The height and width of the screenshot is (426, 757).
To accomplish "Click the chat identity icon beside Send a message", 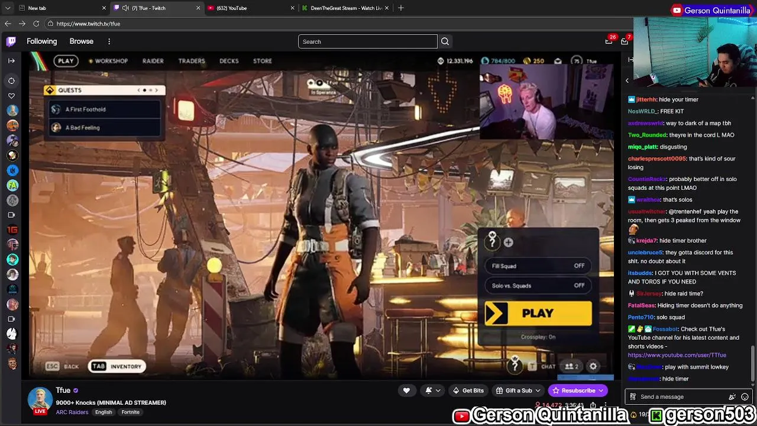I will coord(633,397).
